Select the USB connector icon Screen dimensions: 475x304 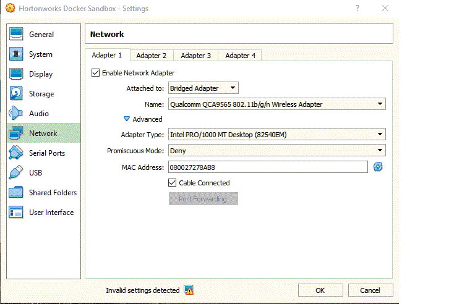[16, 172]
